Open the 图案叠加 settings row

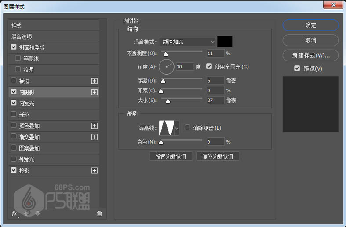pyautogui.click(x=54, y=148)
